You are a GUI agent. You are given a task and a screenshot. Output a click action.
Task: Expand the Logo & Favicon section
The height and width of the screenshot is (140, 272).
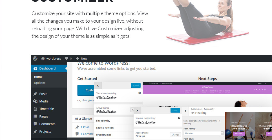114,128
